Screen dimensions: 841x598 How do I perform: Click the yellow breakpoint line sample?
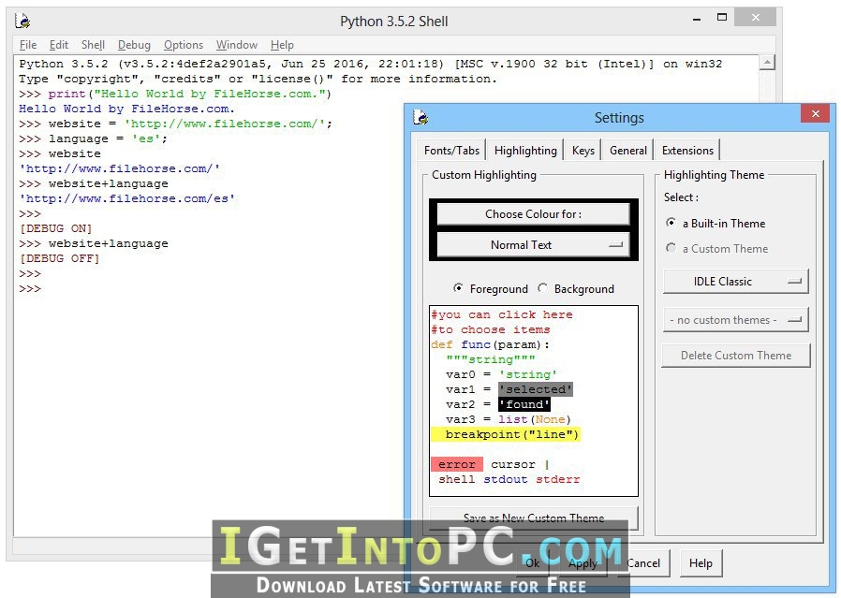point(505,434)
